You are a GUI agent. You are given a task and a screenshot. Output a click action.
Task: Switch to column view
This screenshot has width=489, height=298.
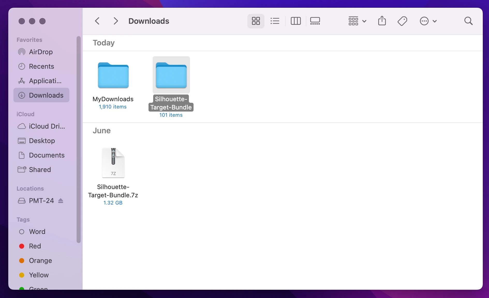pos(295,21)
